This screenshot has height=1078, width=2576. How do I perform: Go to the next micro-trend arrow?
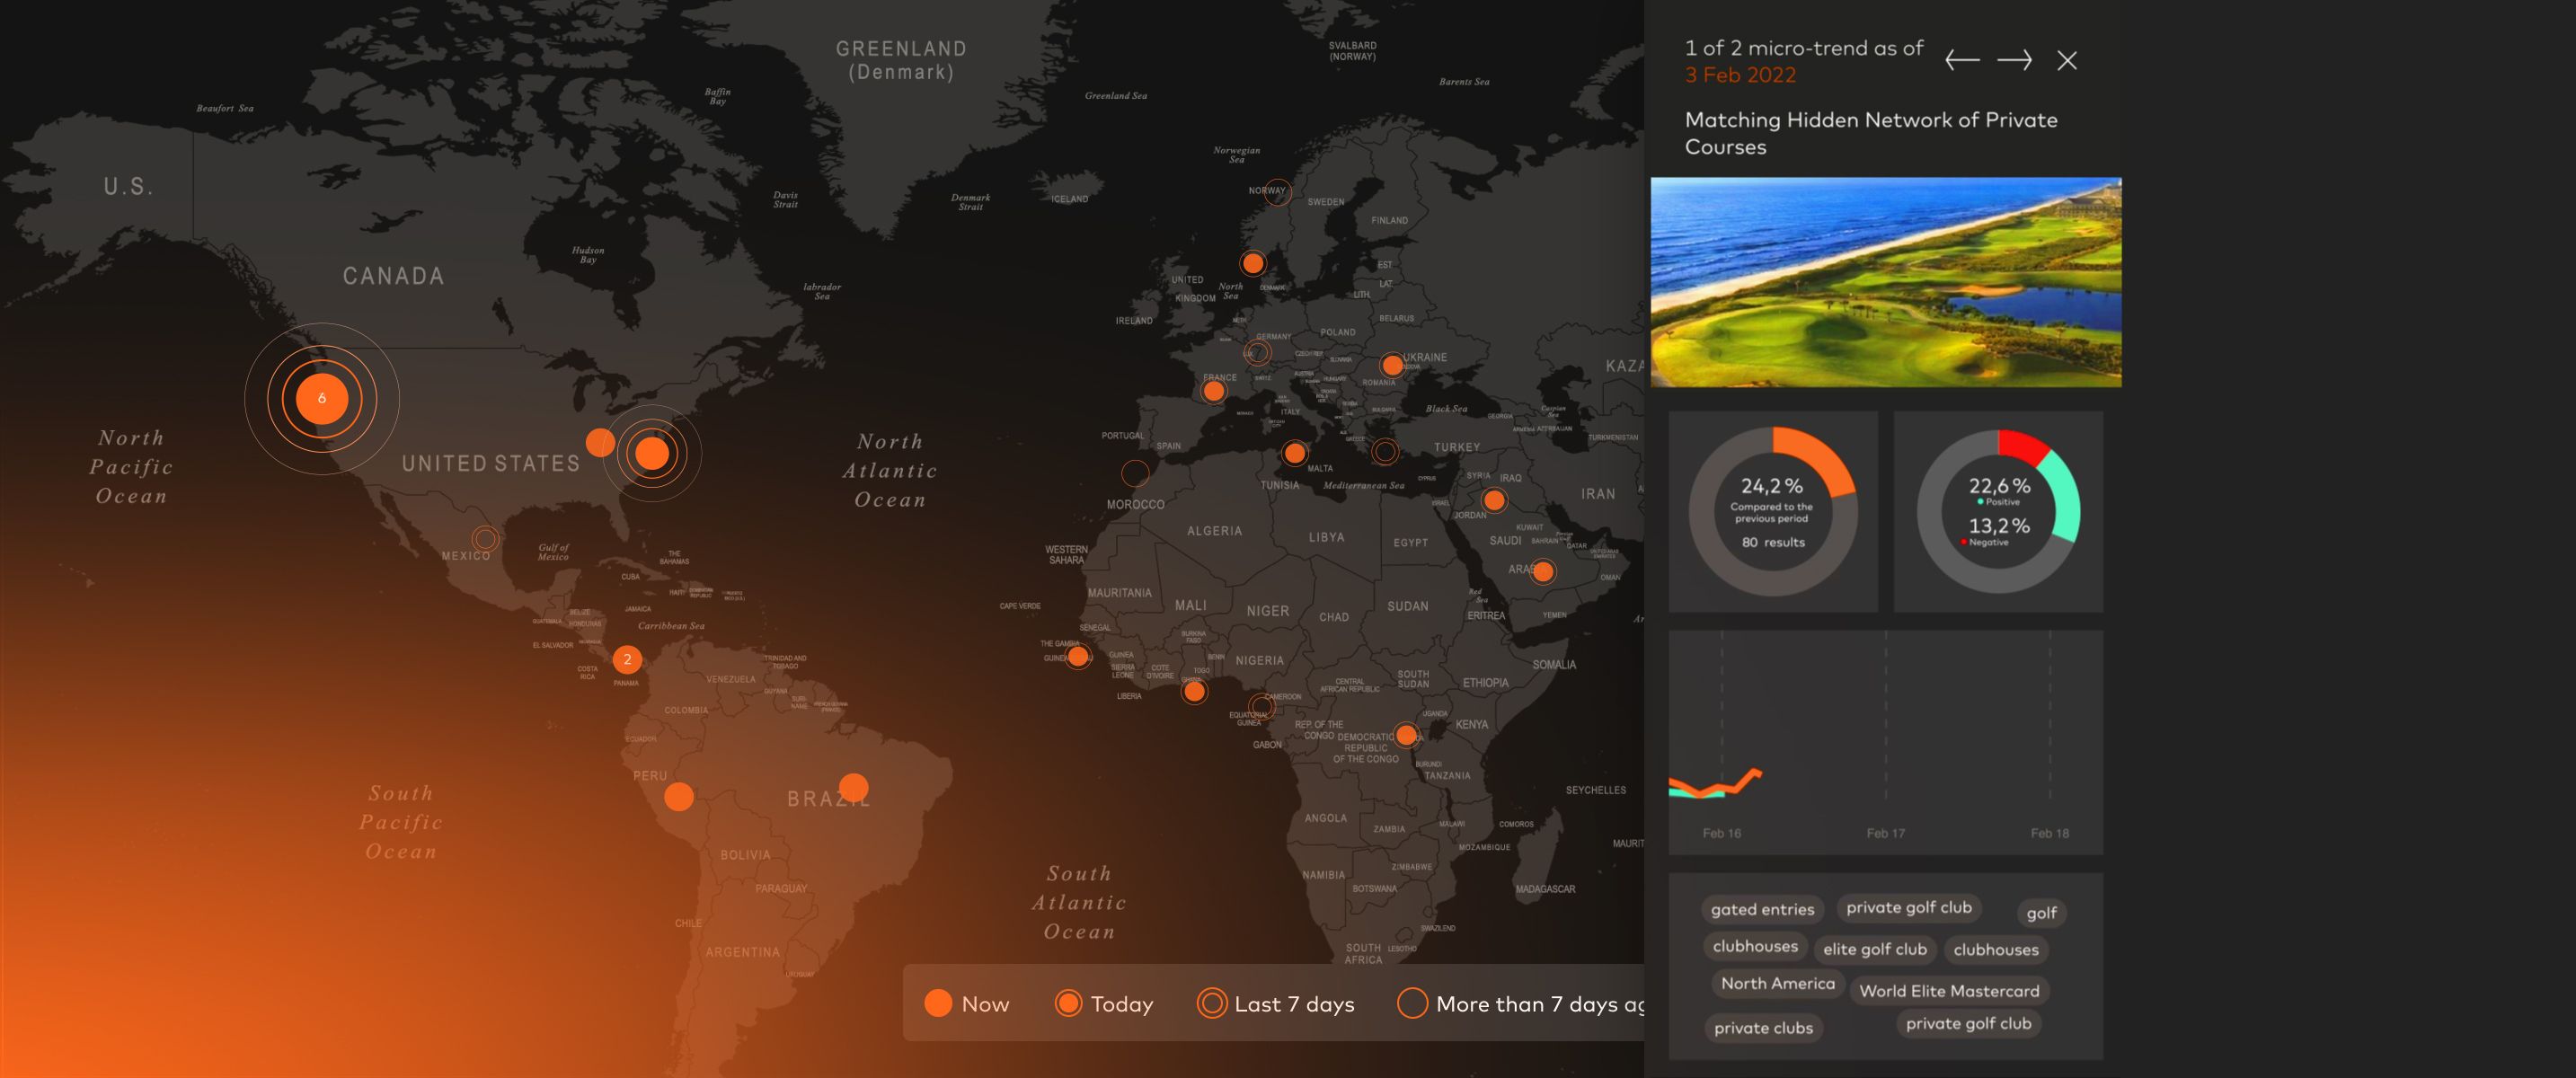[x=2014, y=60]
